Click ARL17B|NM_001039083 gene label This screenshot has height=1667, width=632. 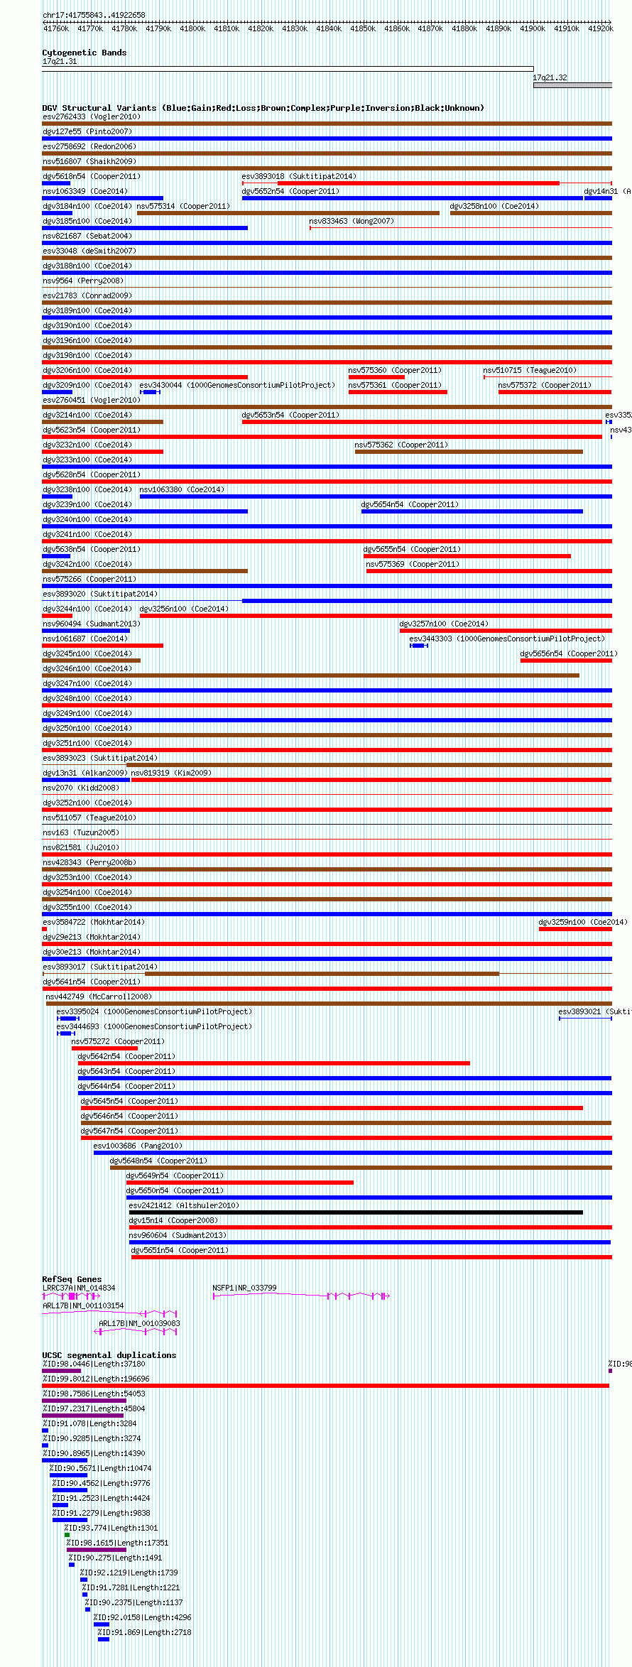coord(139,1323)
